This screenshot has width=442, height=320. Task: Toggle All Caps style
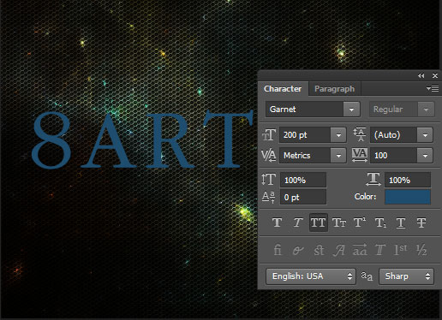(319, 222)
